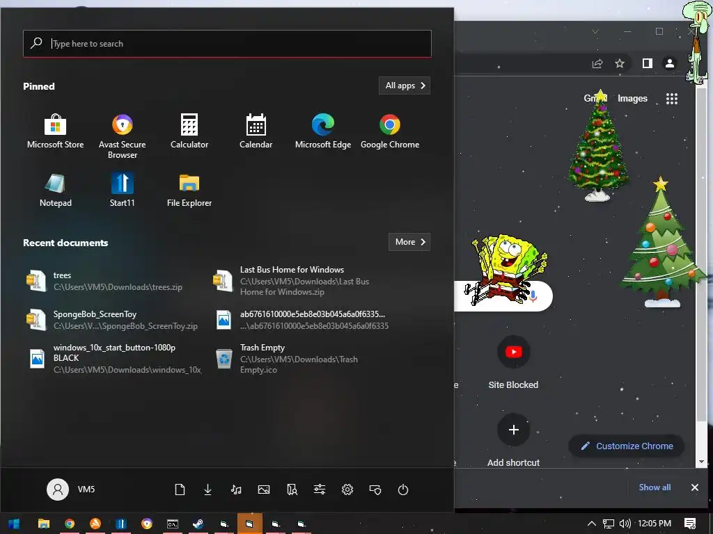Click Customize Chrome button
This screenshot has height=534, width=713.
click(x=627, y=446)
